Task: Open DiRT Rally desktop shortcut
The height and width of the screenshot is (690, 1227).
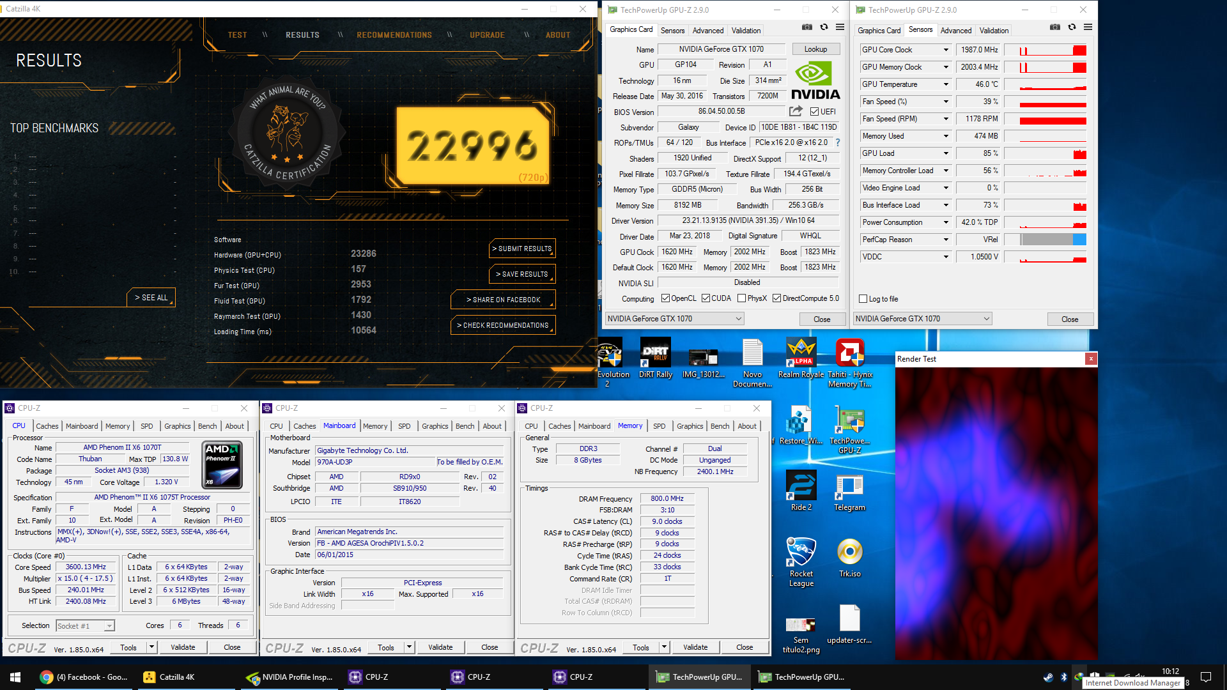Action: tap(656, 358)
